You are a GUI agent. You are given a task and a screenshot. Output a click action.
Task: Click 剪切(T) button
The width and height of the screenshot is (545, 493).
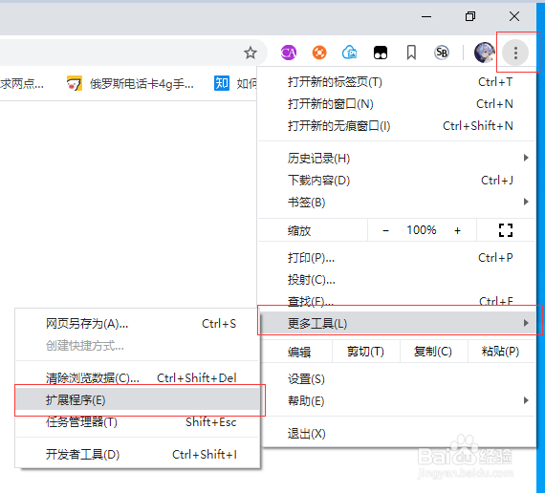[x=365, y=352]
